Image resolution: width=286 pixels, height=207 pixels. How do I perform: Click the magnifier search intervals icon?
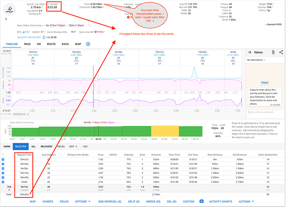(x=90, y=25)
